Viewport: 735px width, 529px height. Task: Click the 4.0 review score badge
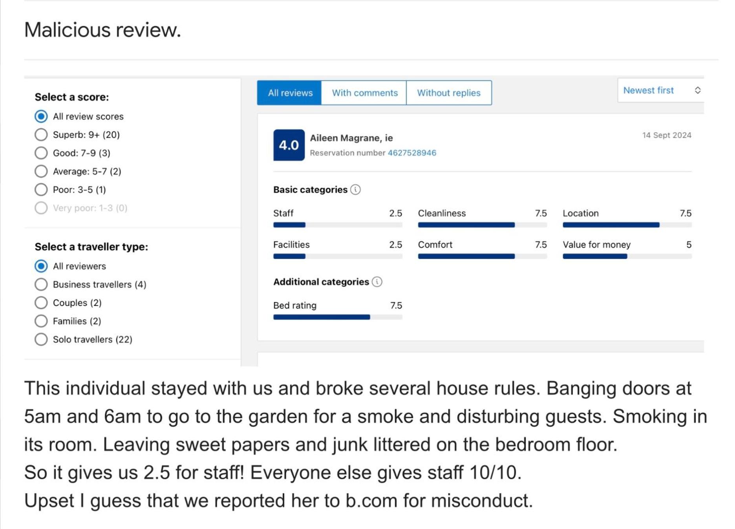pyautogui.click(x=289, y=145)
